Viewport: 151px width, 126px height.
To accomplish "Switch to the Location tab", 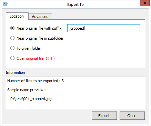I will click(x=17, y=16).
